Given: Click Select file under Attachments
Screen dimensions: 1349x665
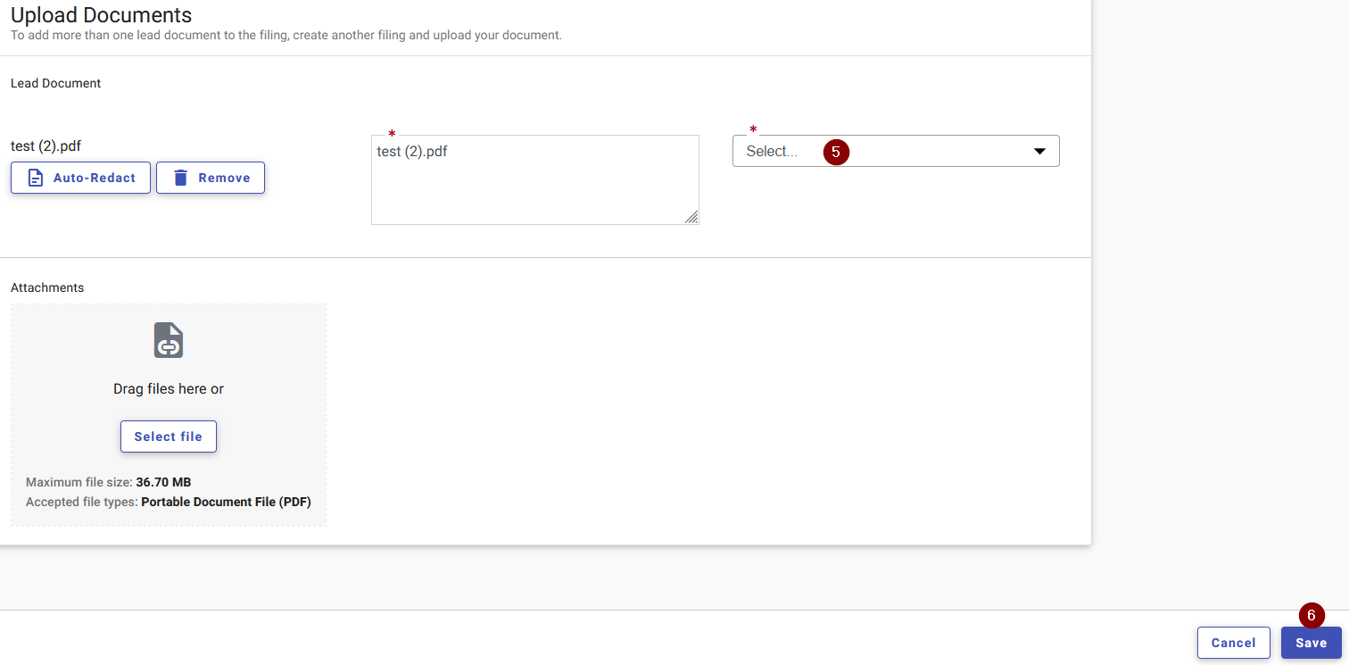Looking at the screenshot, I should pyautogui.click(x=168, y=436).
